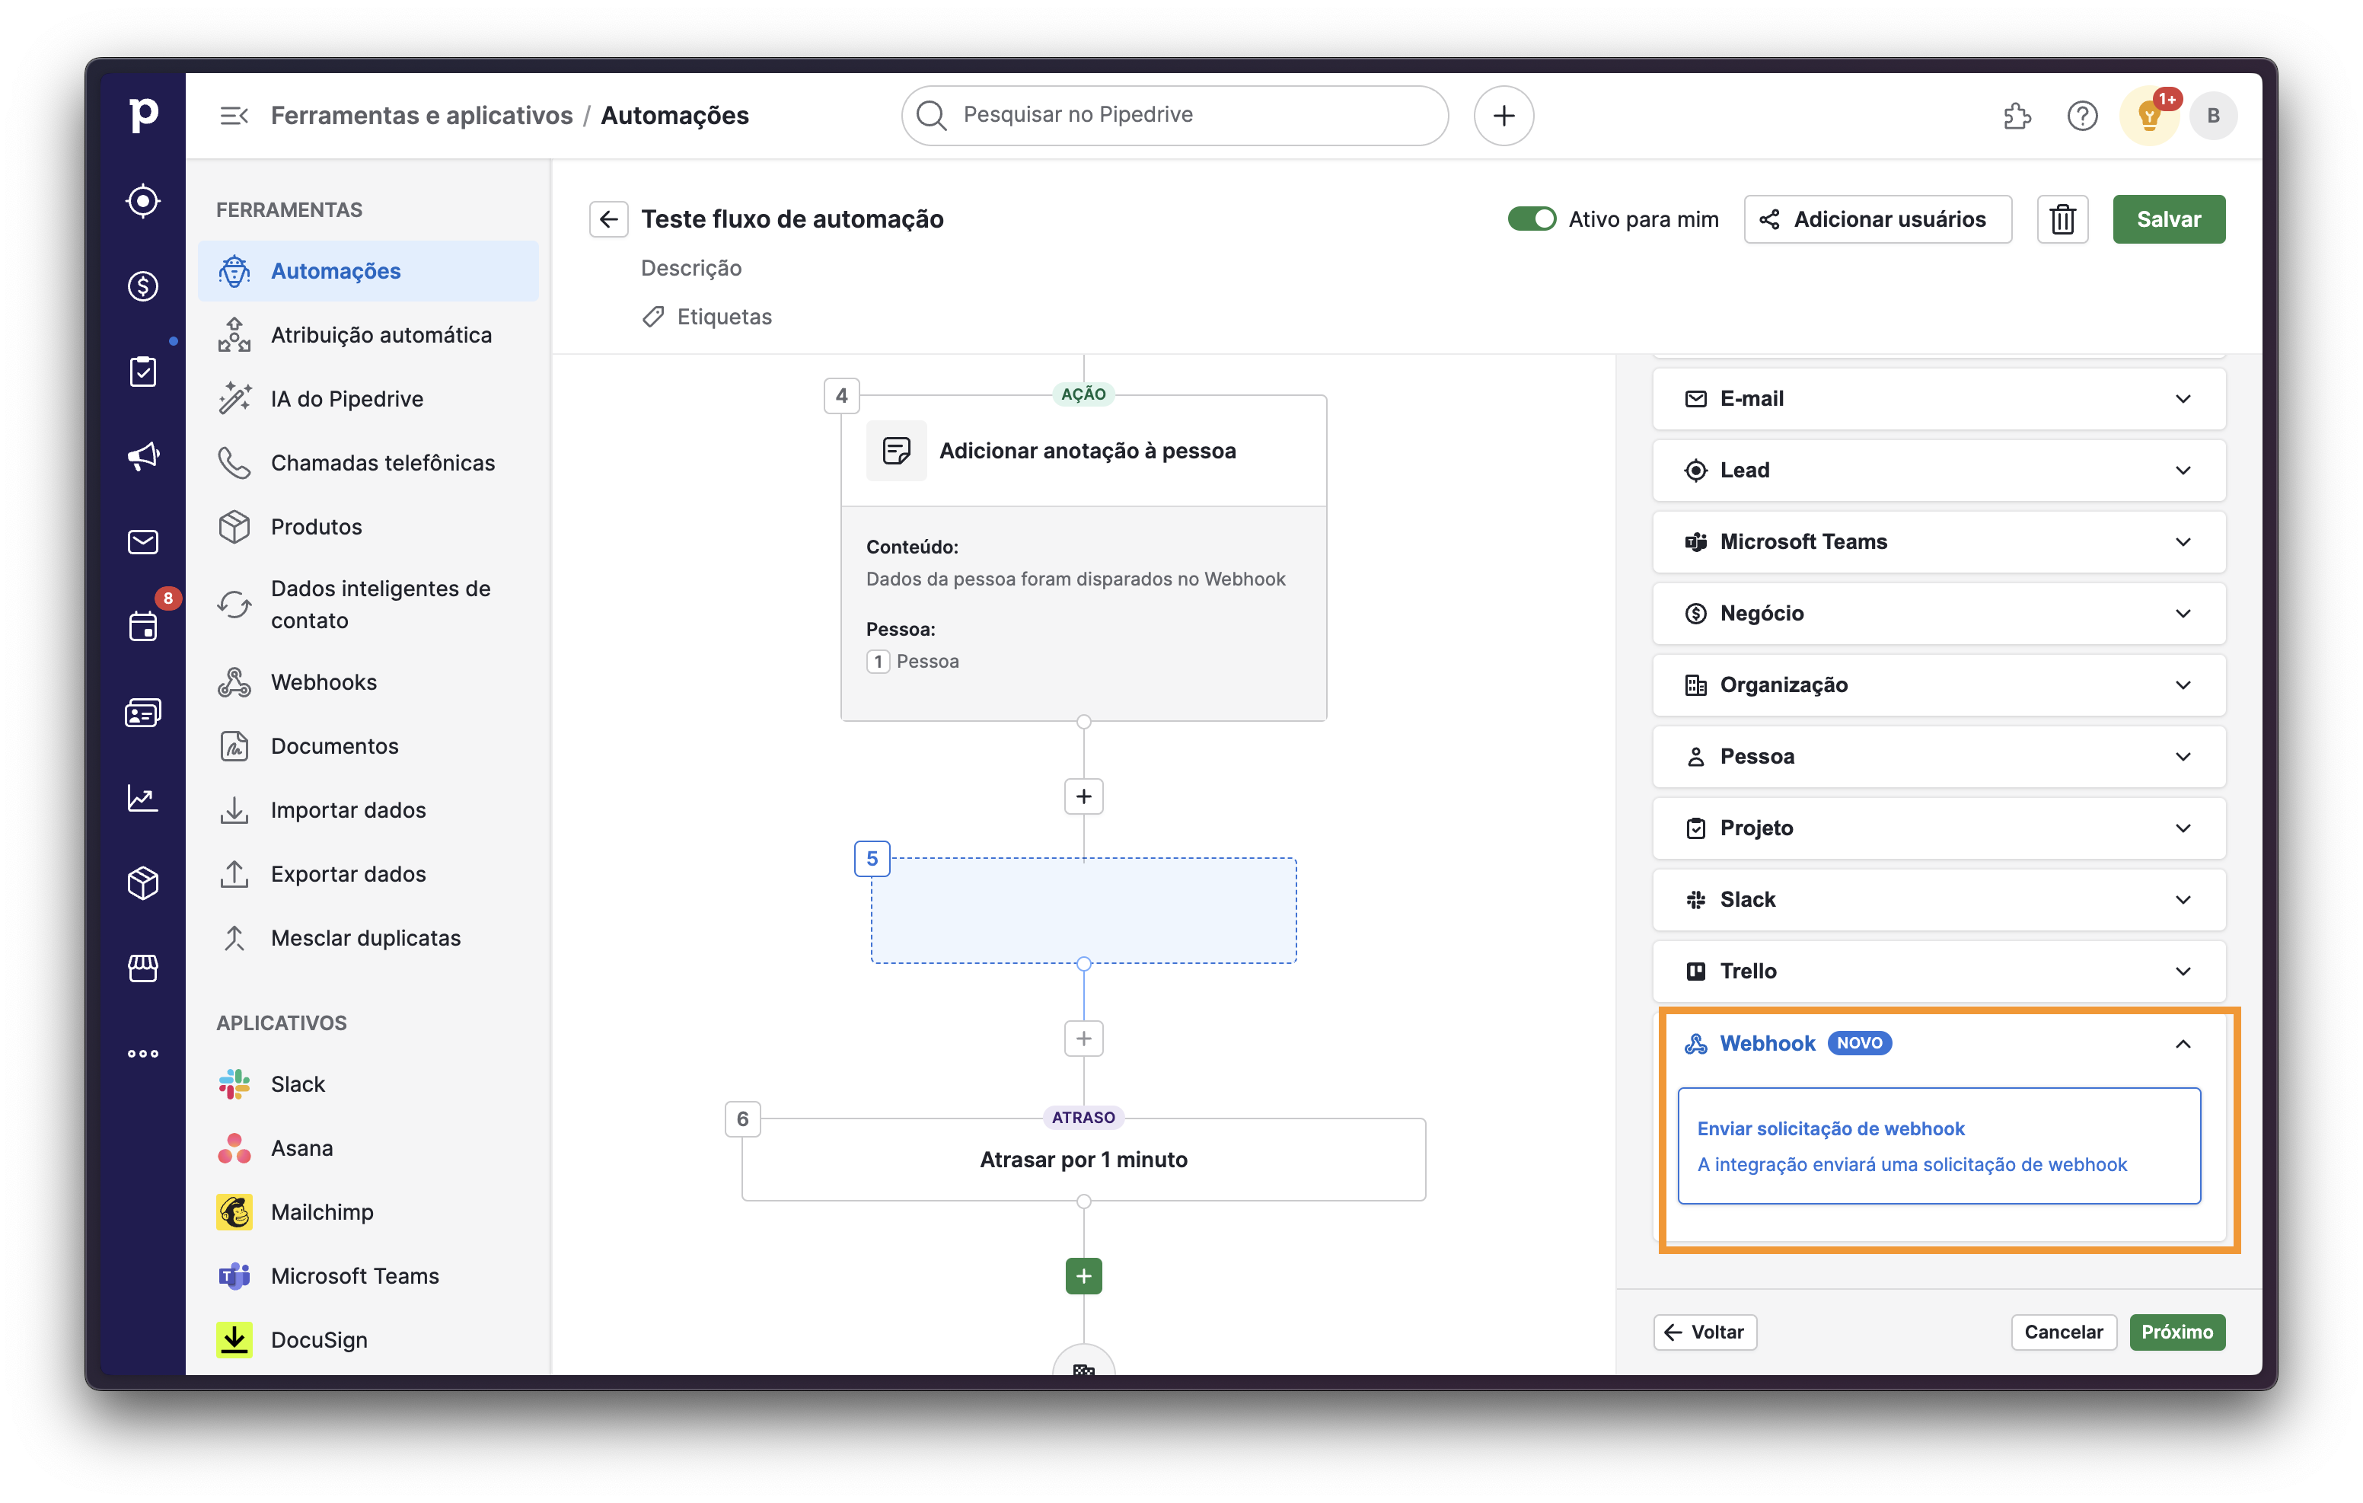Open the Deals dollar icon in sidebar
The height and width of the screenshot is (1503, 2363).
(143, 286)
